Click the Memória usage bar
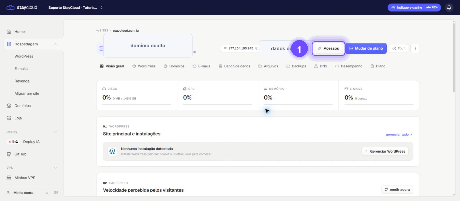Screen dimensions: 460x201 click(x=298, y=104)
